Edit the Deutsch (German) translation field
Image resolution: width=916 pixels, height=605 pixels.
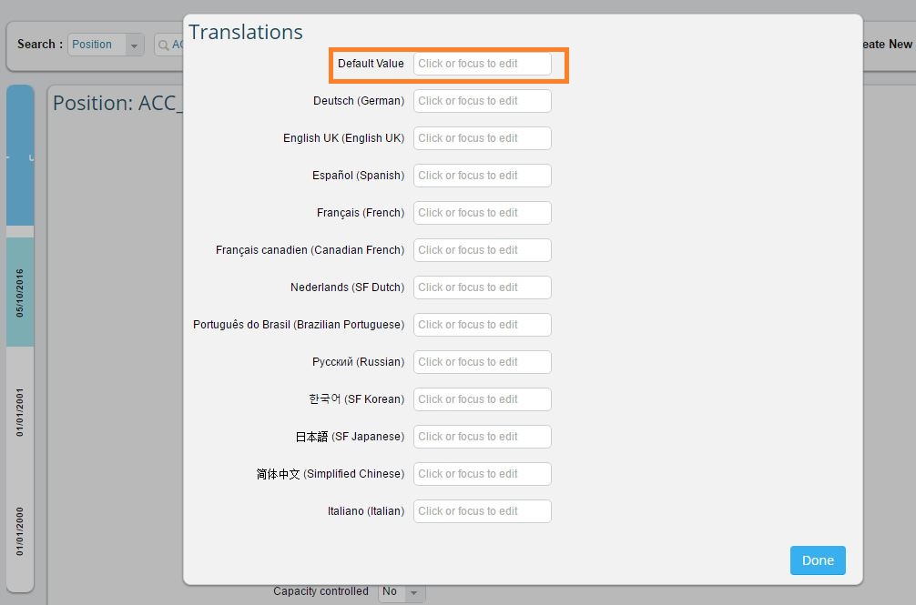482,101
